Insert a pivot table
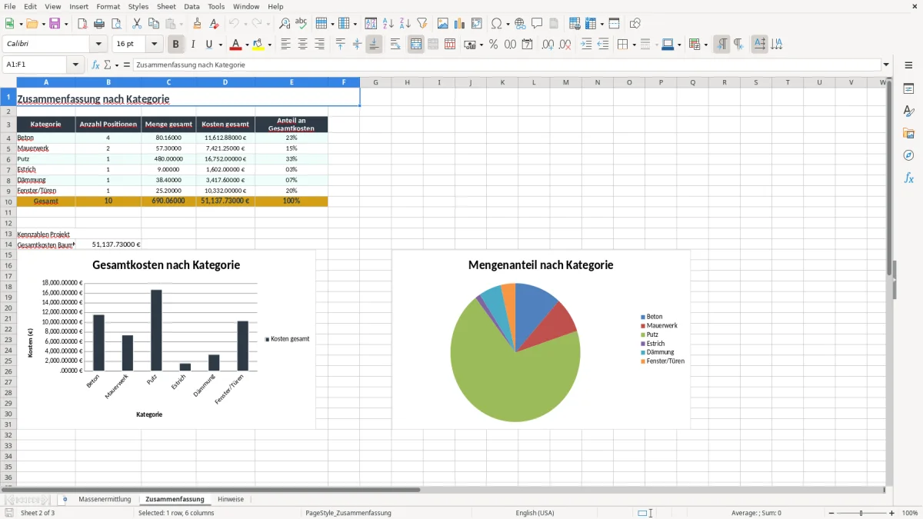 [x=477, y=24]
